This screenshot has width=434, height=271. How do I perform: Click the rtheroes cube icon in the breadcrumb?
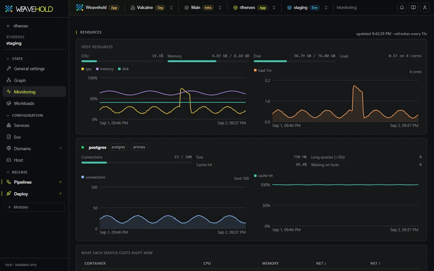236,8
